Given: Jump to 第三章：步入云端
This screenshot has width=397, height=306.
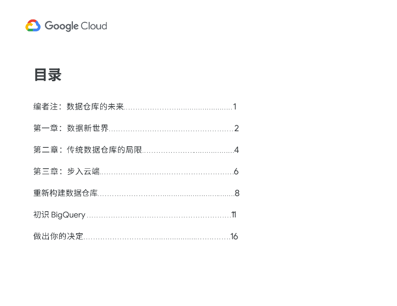Looking at the screenshot, I should pyautogui.click(x=66, y=172).
